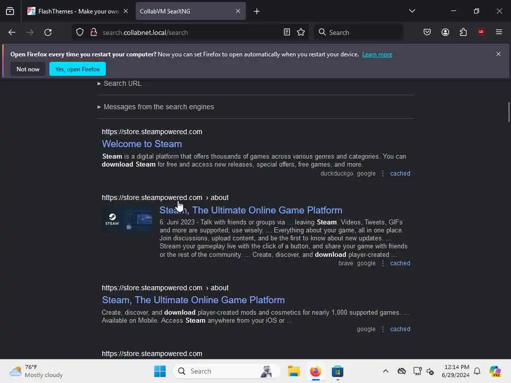Close the FlashThemes tab
The height and width of the screenshot is (383, 511).
pyautogui.click(x=126, y=11)
